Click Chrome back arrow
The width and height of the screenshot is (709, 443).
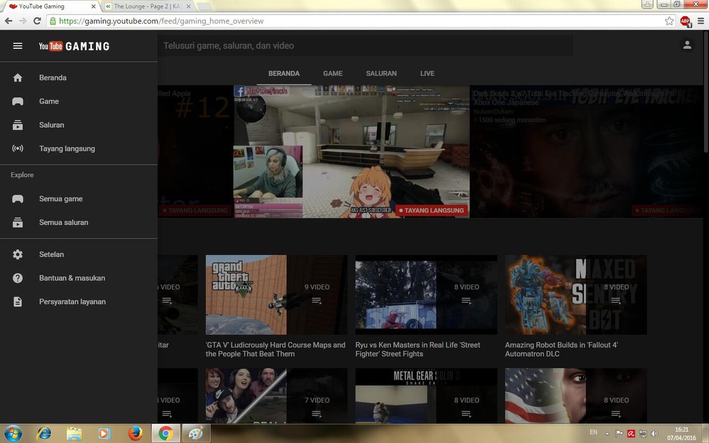click(8, 21)
